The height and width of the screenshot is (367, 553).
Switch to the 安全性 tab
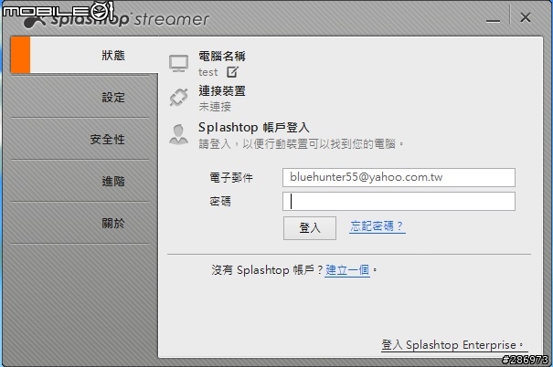80,139
